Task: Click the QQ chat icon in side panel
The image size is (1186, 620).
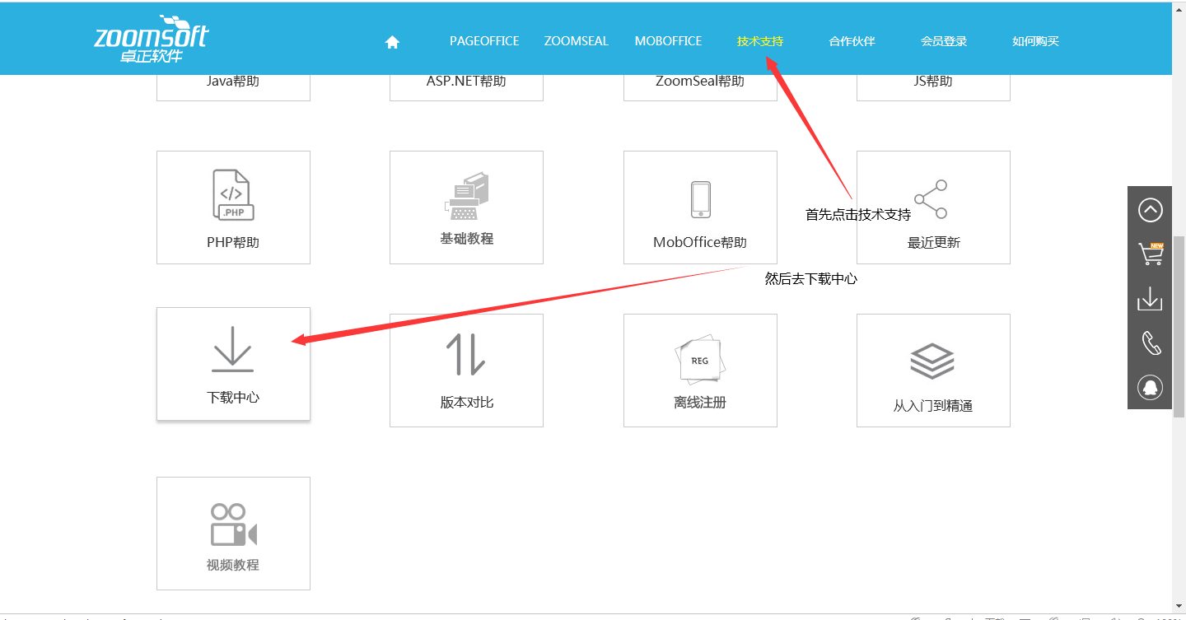Action: click(1150, 387)
